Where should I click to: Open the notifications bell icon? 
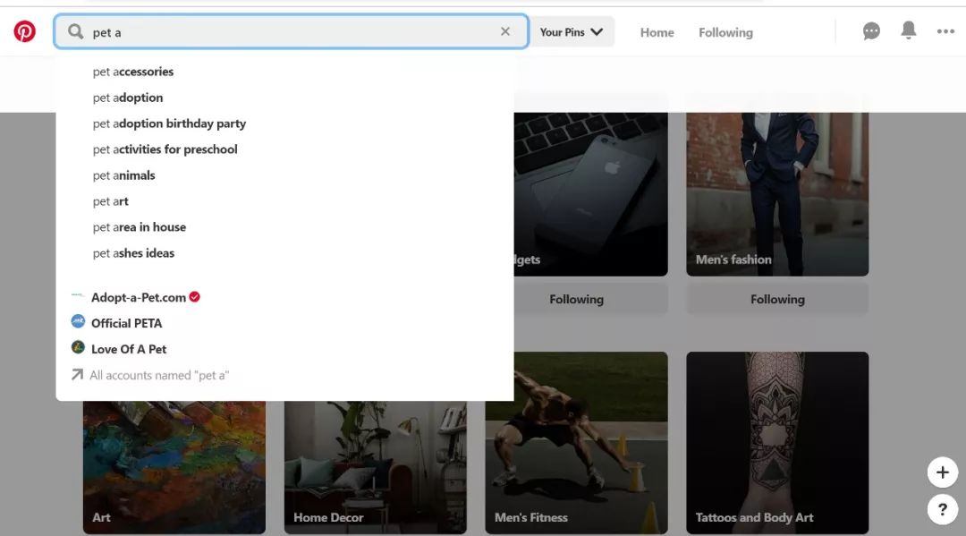pyautogui.click(x=909, y=31)
